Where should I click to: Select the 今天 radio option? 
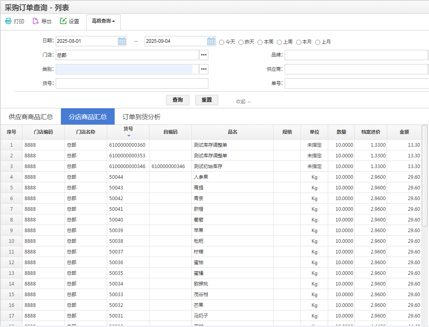click(222, 42)
